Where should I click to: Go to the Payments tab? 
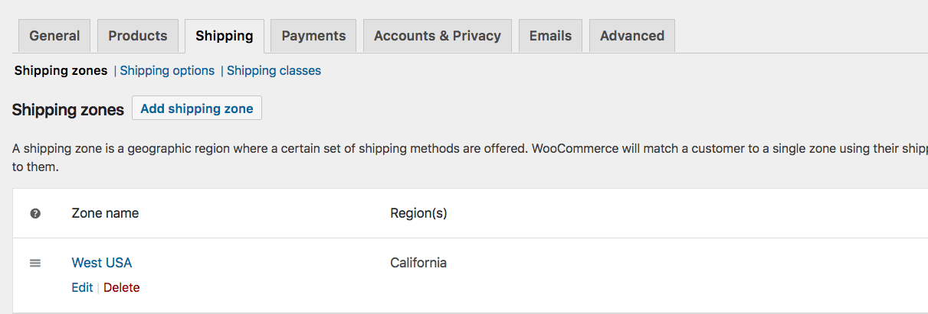(313, 36)
